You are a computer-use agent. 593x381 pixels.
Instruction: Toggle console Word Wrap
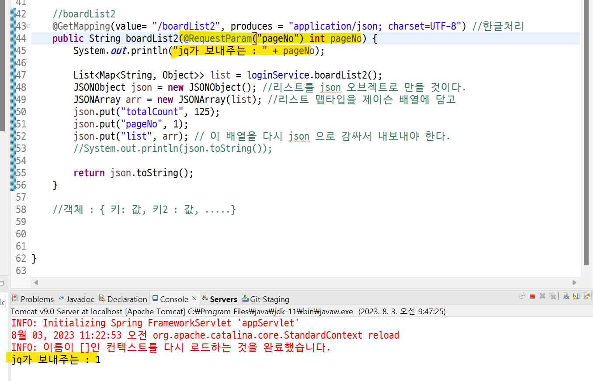pyautogui.click(x=586, y=296)
